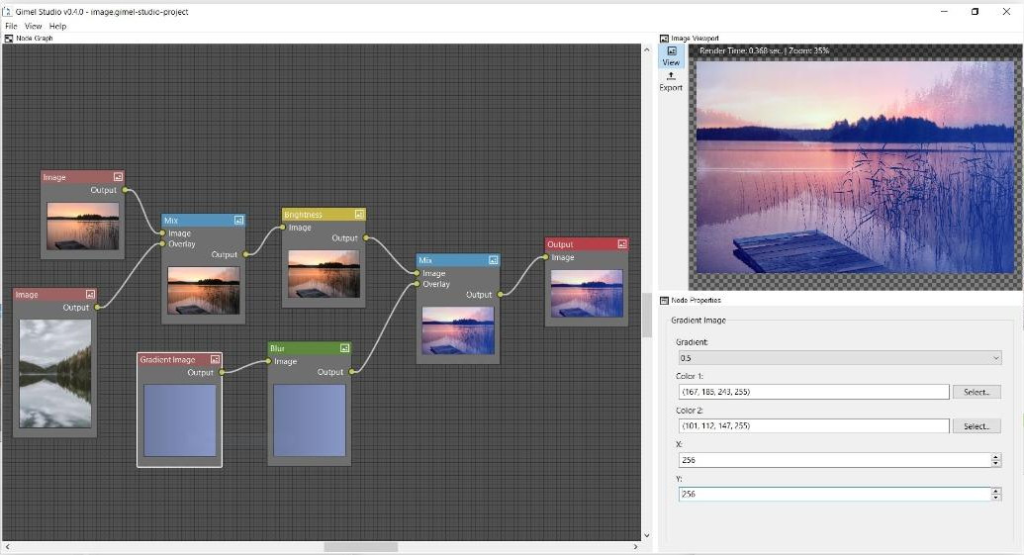
Task: Toggle preview icon on Output node header
Action: point(621,244)
